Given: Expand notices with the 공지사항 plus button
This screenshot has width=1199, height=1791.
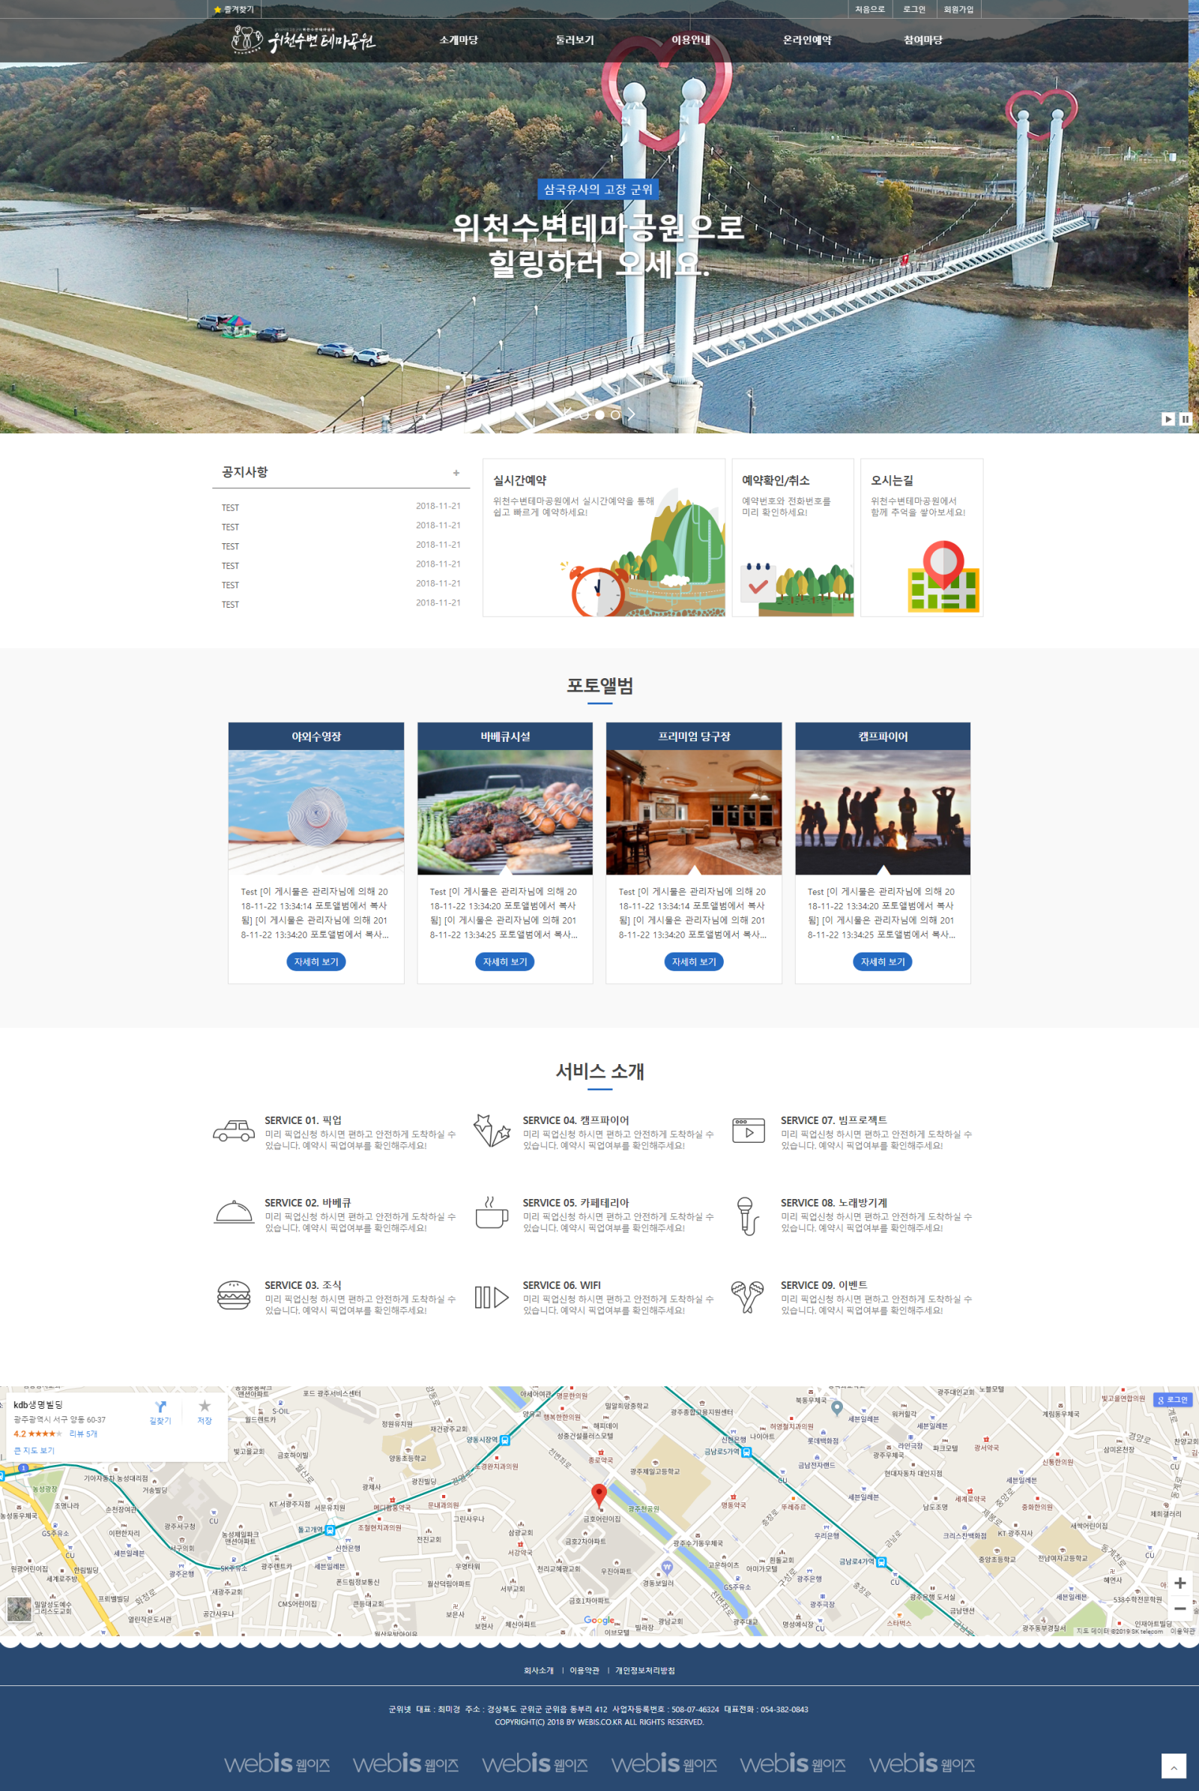Looking at the screenshot, I should point(456,473).
